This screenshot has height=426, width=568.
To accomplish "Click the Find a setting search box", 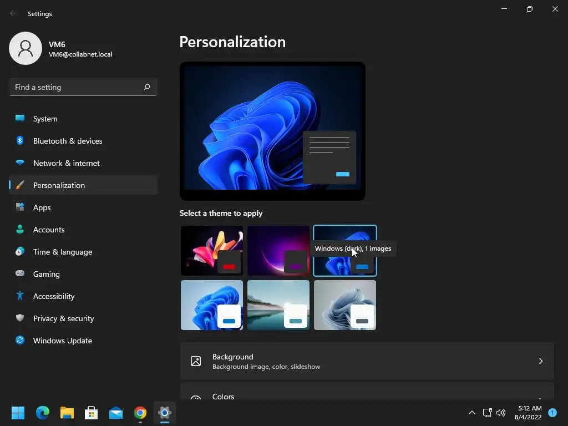I will click(83, 87).
